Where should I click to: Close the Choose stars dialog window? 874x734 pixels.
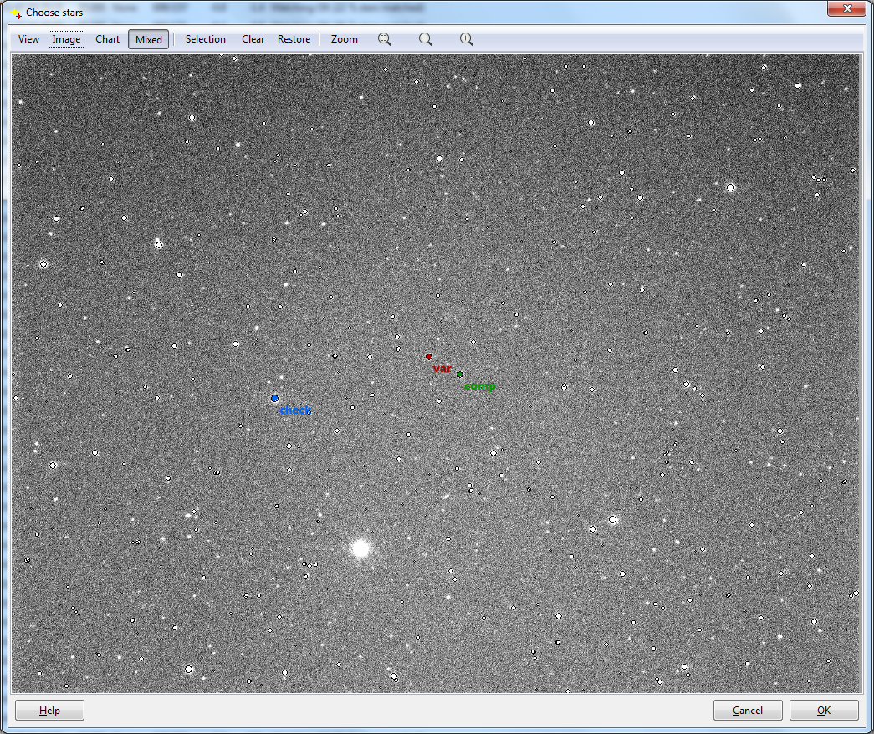(846, 9)
